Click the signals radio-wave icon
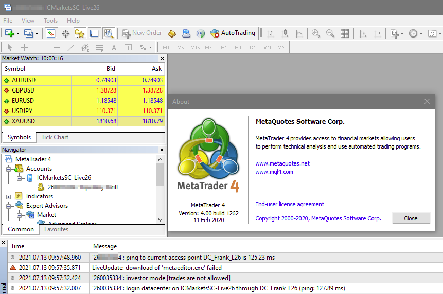Image resolution: width=443 pixels, height=294 pixels. tap(201, 33)
